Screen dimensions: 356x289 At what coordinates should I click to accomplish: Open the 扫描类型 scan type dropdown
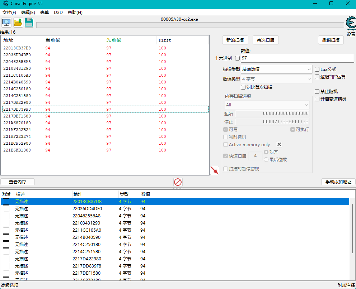[x=277, y=69]
